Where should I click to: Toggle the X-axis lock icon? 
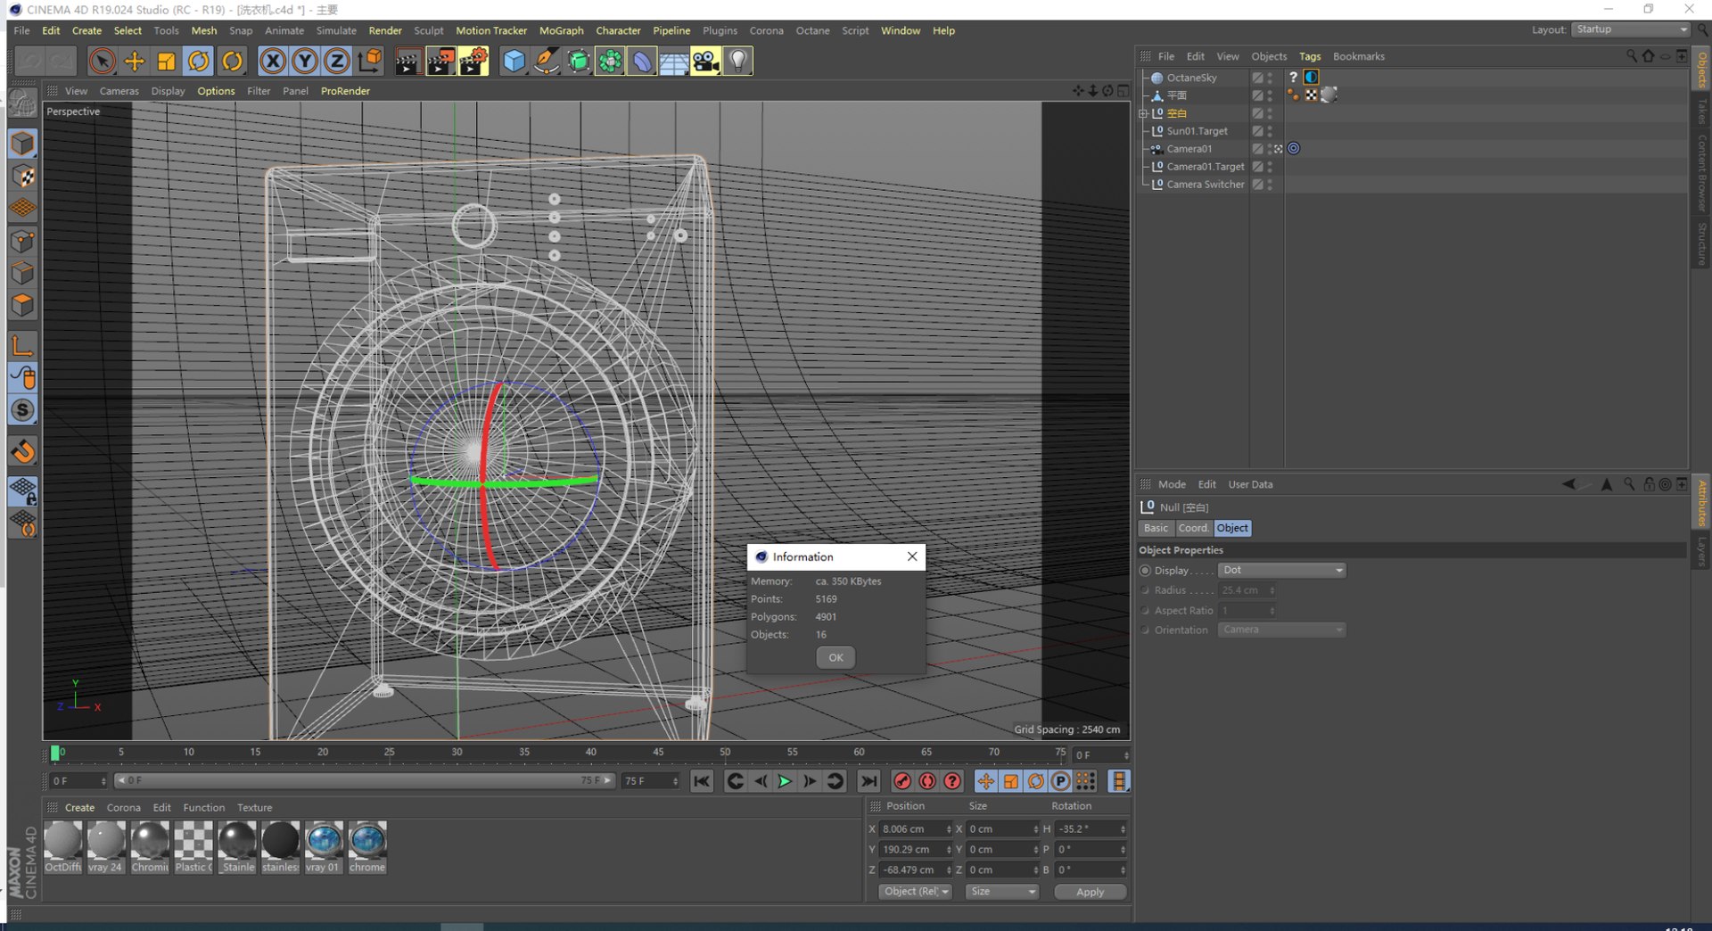click(x=273, y=61)
